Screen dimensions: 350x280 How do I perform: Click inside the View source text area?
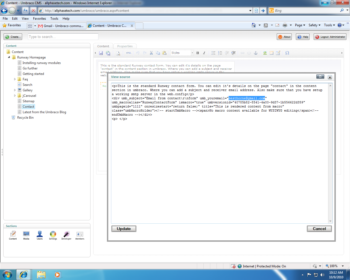(220, 153)
